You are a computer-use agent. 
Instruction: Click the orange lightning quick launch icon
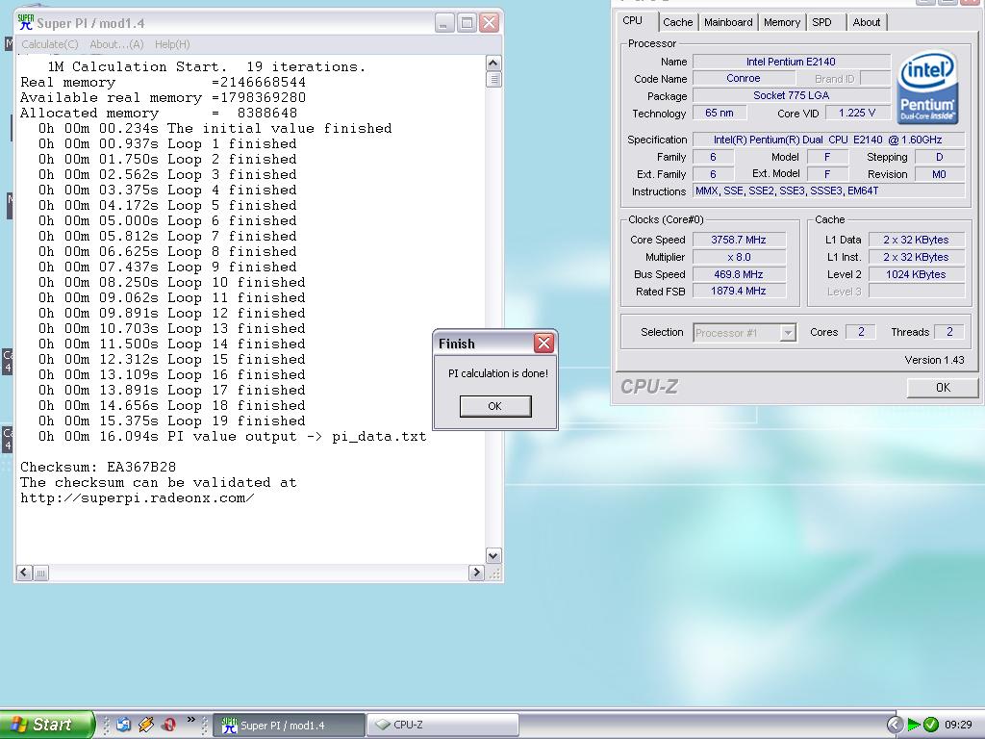point(146,725)
